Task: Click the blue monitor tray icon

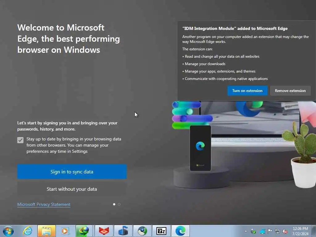Action: pos(262,231)
